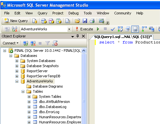
Task: Open the Query menu
Action: tap(42, 13)
